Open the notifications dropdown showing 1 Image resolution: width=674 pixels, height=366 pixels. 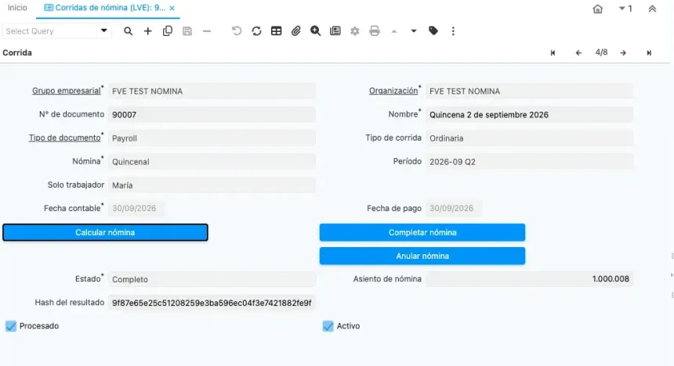click(x=625, y=9)
